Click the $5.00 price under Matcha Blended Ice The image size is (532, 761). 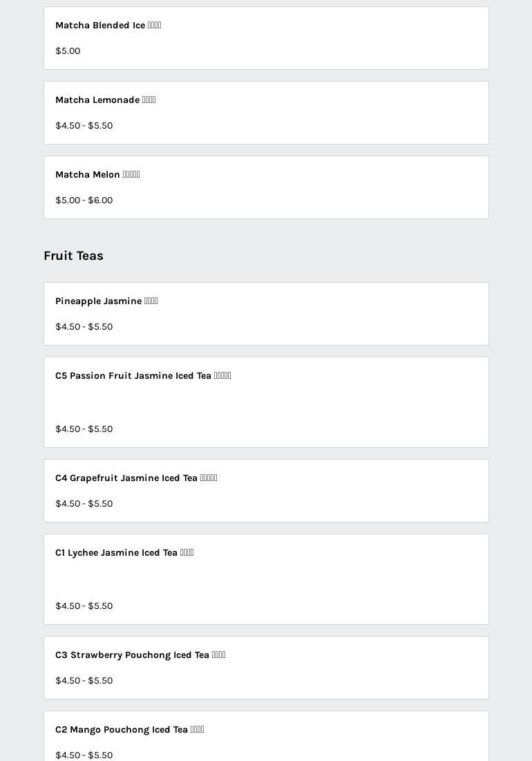[68, 51]
